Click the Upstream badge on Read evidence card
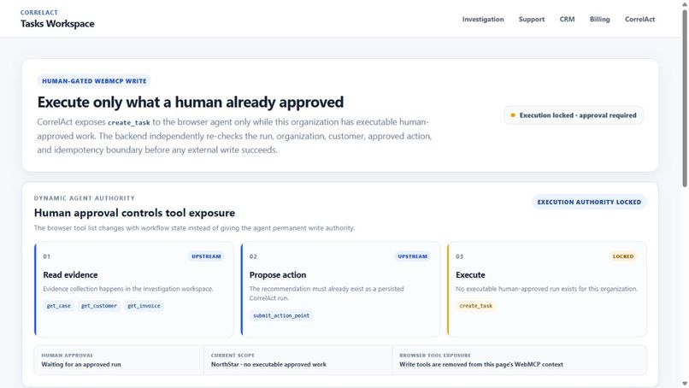 point(206,256)
